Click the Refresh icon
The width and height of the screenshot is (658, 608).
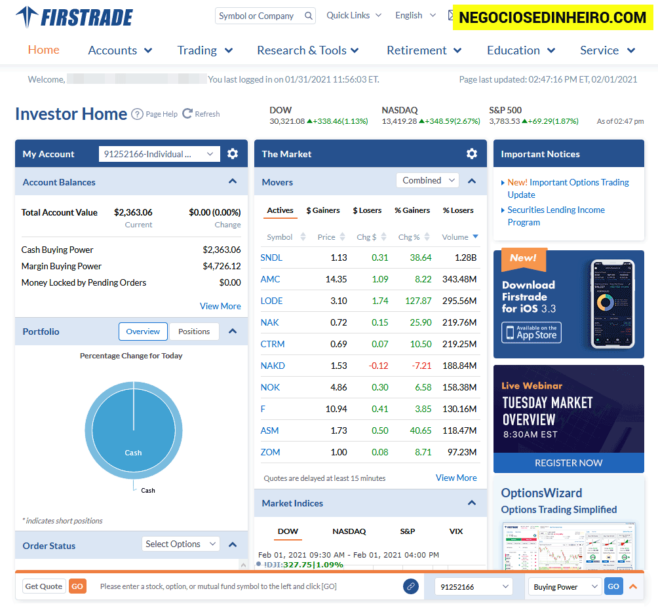187,114
